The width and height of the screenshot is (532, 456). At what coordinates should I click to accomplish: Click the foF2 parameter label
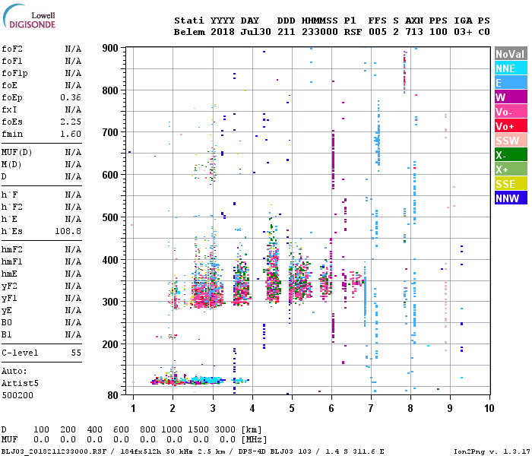point(12,49)
